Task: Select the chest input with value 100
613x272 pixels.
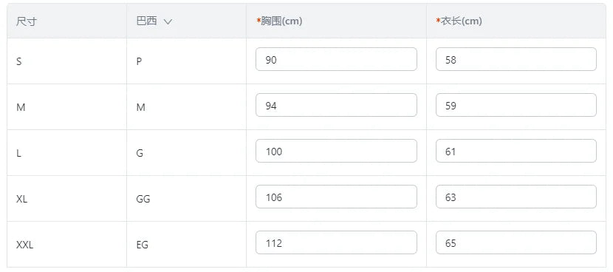Action: point(336,151)
